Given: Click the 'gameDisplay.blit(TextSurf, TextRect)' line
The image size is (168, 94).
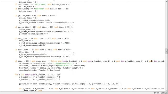Looking at the screenshot, I should point(40,70).
